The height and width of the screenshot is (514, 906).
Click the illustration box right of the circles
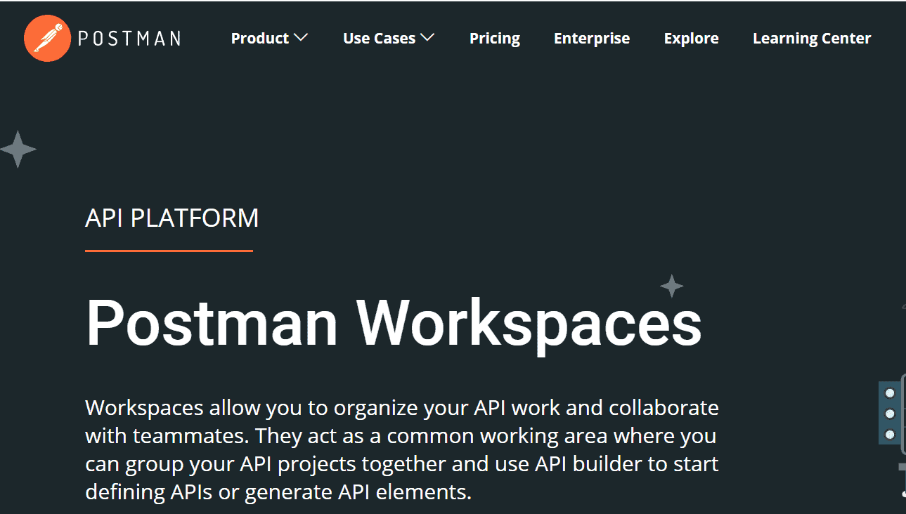tap(902, 413)
